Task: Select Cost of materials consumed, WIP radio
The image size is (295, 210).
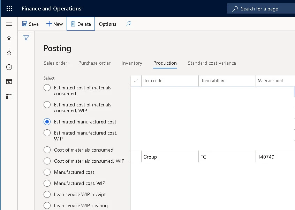Action: (x=47, y=161)
